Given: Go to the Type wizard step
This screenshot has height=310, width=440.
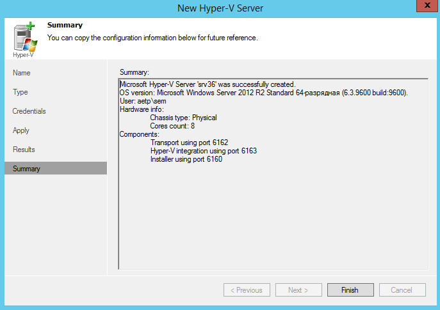Looking at the screenshot, I should (20, 92).
